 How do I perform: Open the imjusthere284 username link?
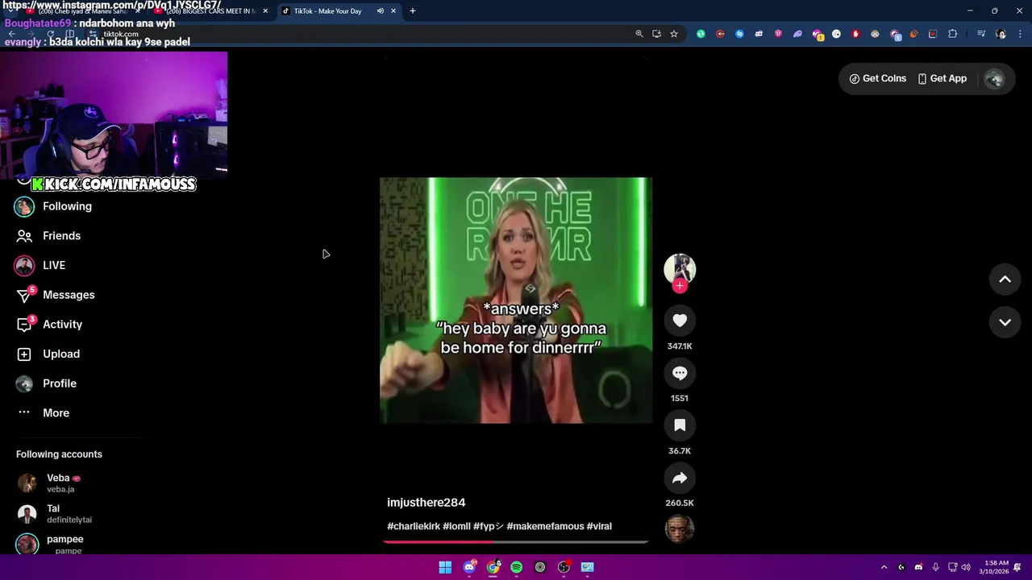[x=426, y=502]
